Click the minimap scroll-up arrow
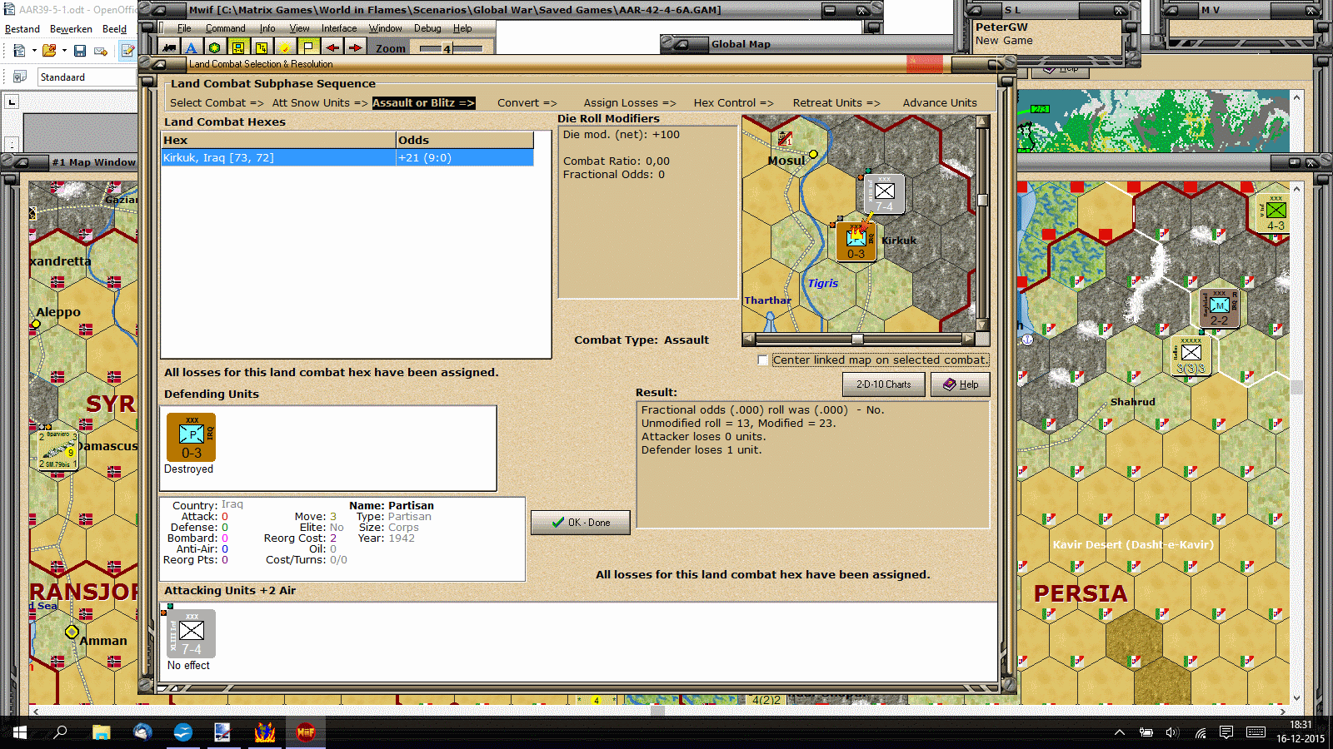The width and height of the screenshot is (1333, 749). pyautogui.click(x=983, y=122)
